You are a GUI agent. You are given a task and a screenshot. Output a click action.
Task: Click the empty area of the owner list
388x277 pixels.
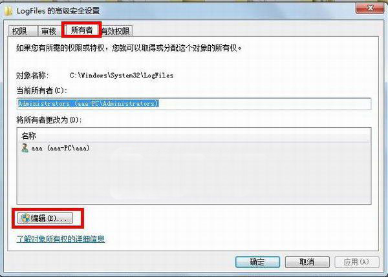(194, 178)
